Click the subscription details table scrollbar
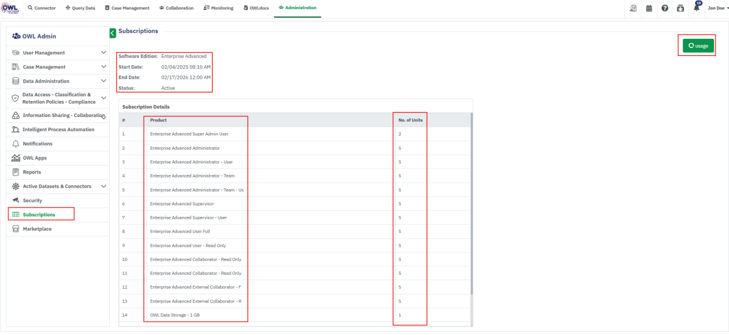The width and height of the screenshot is (729, 335). pyautogui.click(x=471, y=203)
